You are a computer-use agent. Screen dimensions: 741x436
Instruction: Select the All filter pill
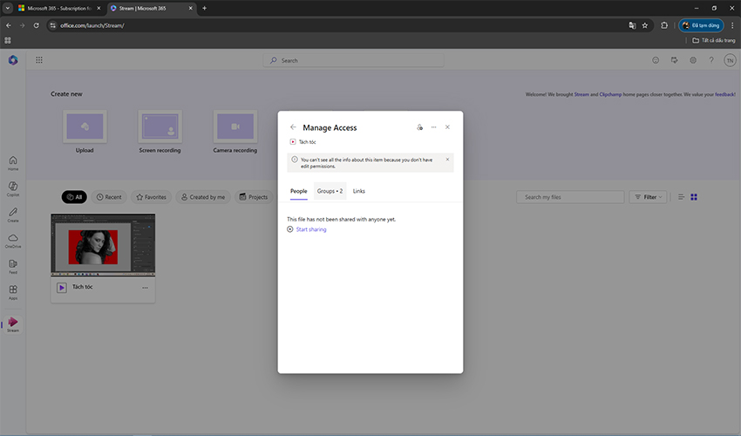coord(74,197)
